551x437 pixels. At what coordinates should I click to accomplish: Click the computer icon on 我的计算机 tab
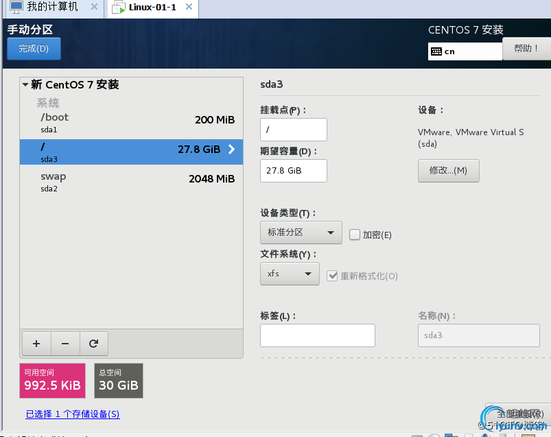pyautogui.click(x=16, y=7)
